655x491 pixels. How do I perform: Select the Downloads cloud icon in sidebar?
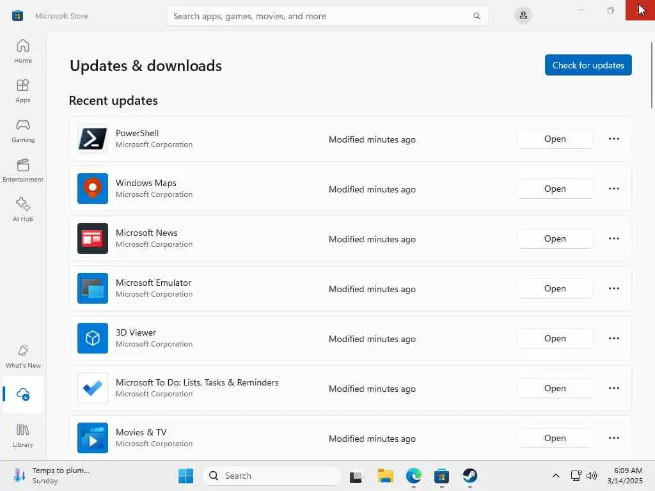23,394
